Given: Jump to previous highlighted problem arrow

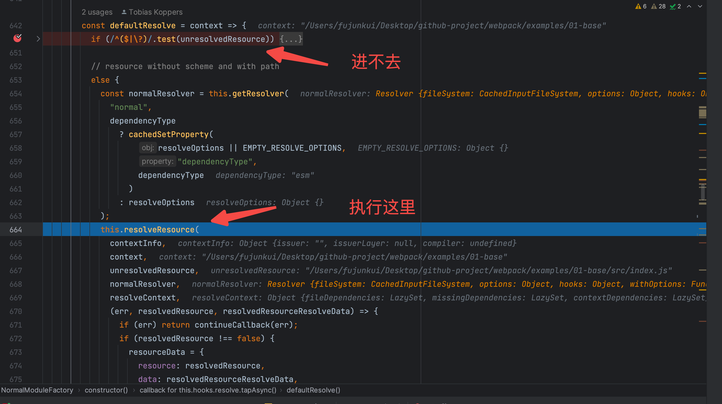Looking at the screenshot, I should pyautogui.click(x=689, y=7).
